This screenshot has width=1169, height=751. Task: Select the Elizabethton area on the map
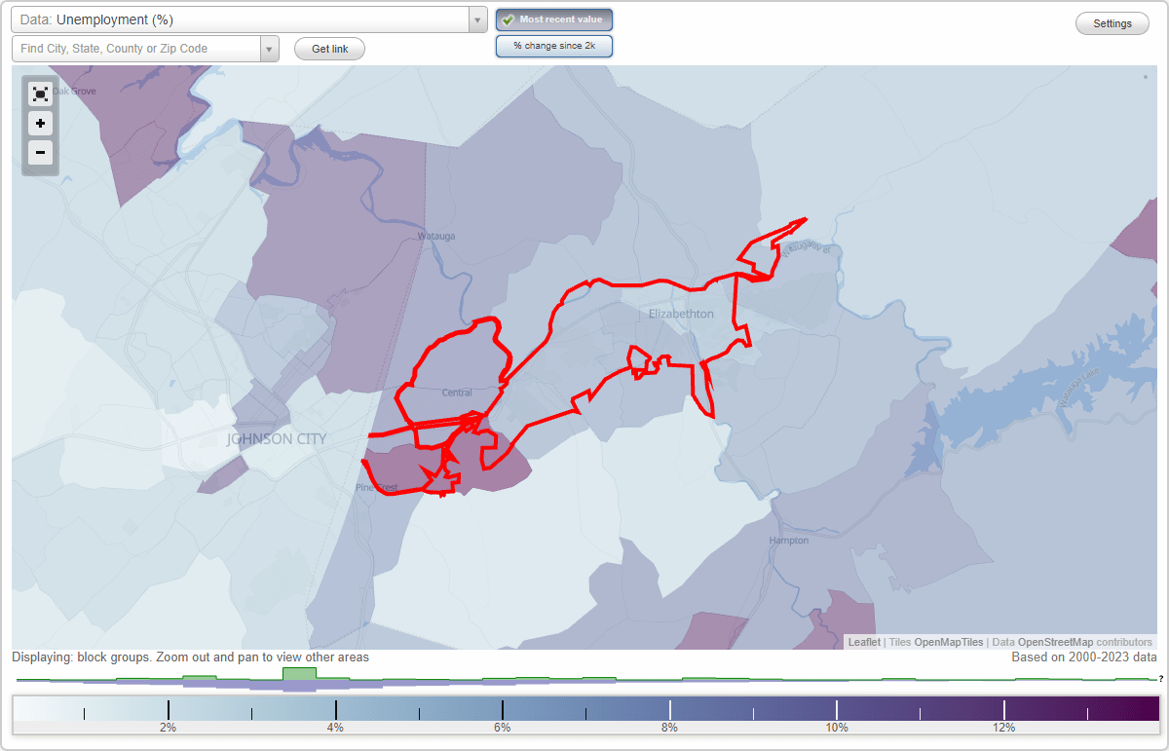680,315
